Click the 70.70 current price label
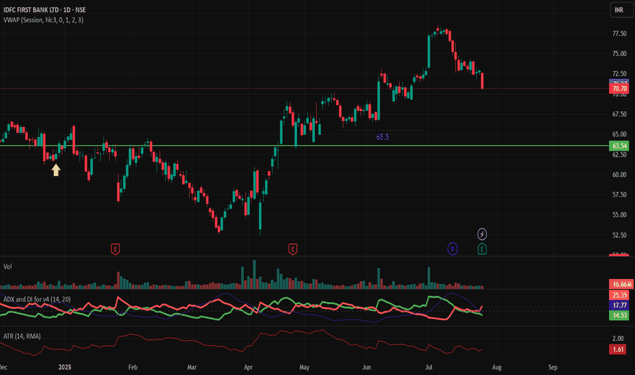 [619, 89]
